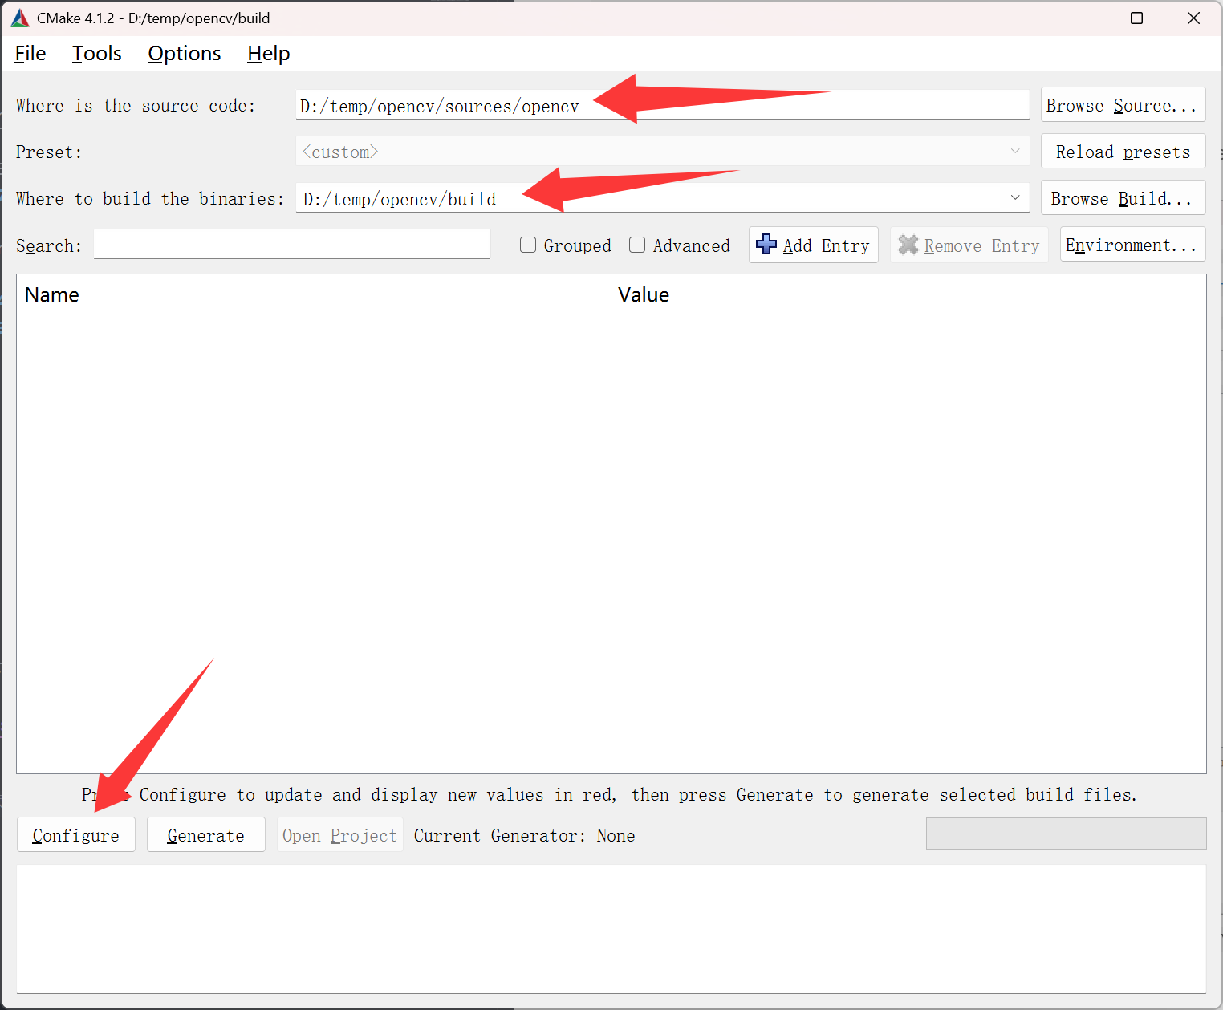Close the CMake window
Viewport: 1223px width, 1010px height.
click(1193, 18)
